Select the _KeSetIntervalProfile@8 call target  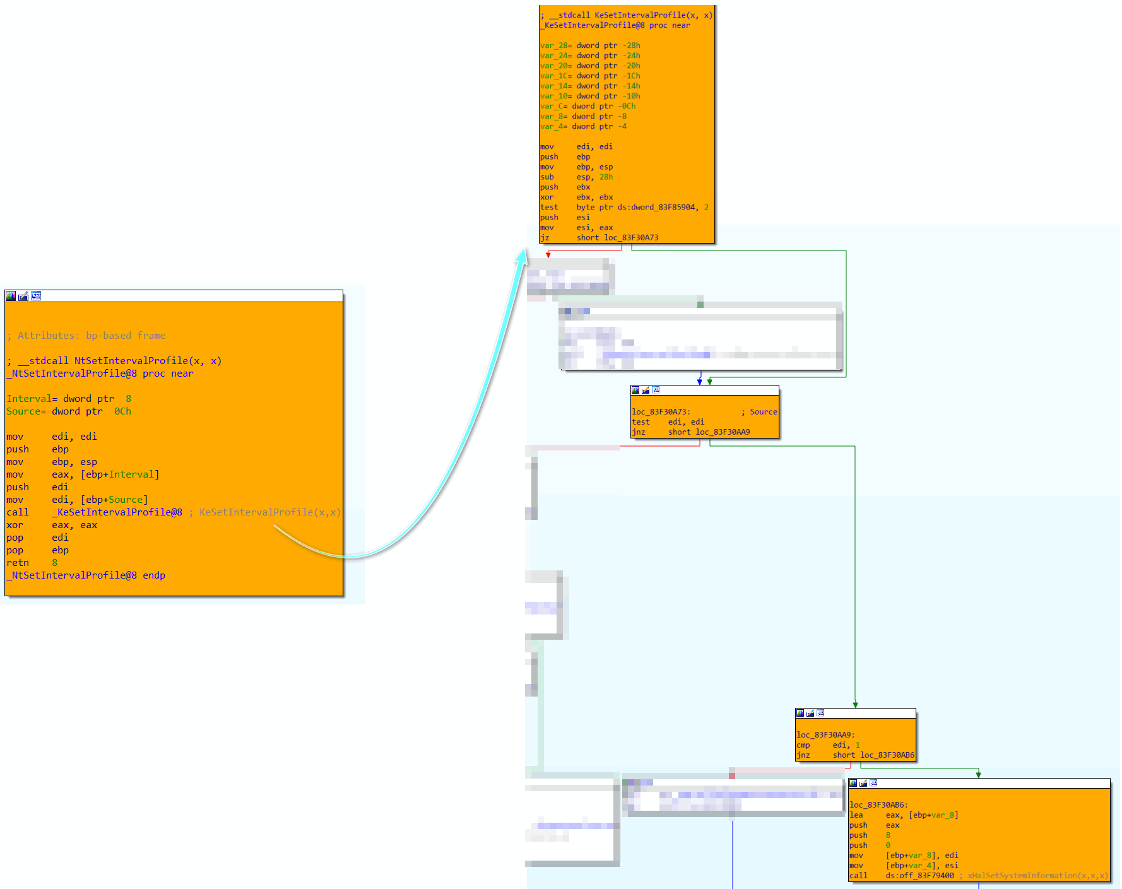pos(117,512)
